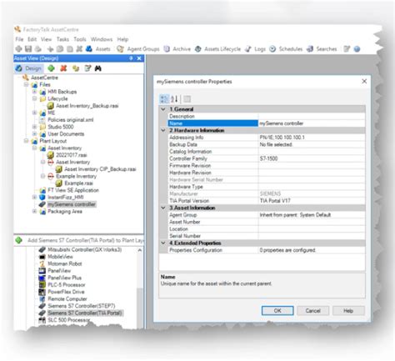
Task: Select Siemens S7 Controller(STEP7) type
Action: click(82, 306)
